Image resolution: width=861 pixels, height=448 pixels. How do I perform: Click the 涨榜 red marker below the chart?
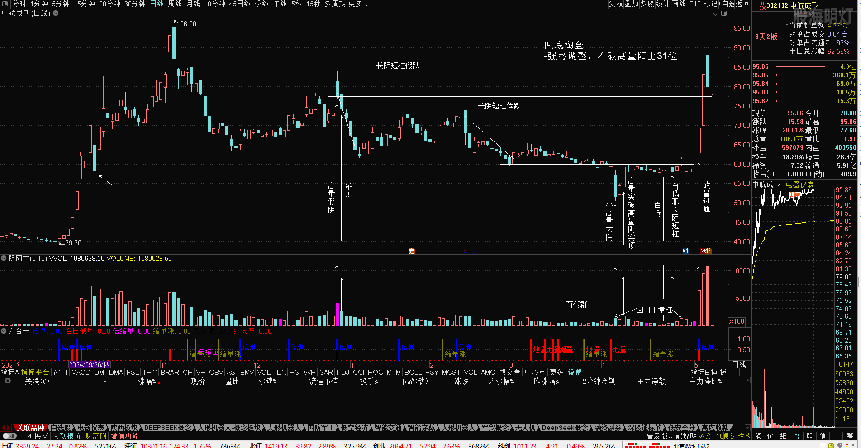pos(706,251)
